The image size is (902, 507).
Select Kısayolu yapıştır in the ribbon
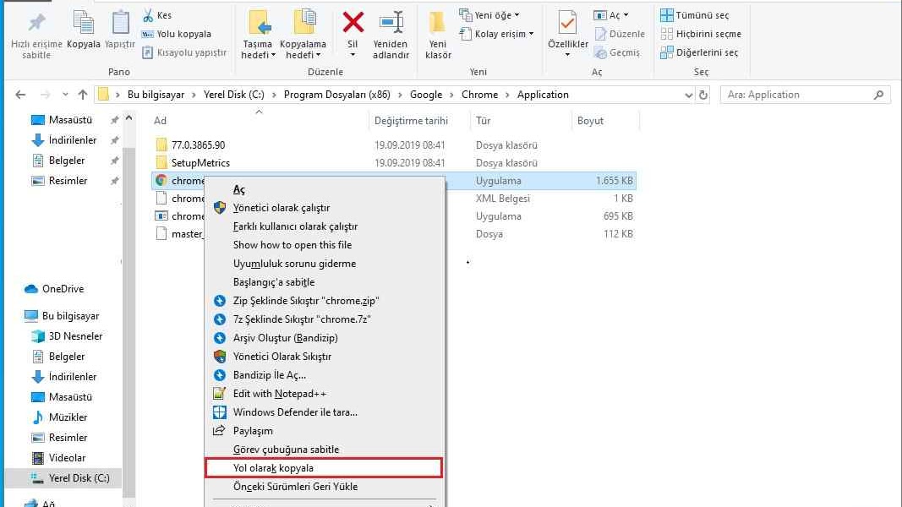184,52
